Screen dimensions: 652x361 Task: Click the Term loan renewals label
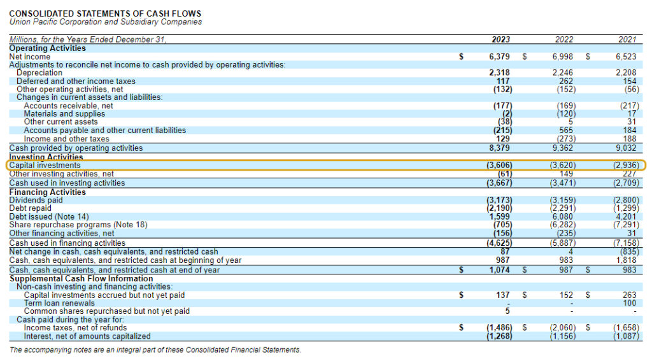(59, 303)
